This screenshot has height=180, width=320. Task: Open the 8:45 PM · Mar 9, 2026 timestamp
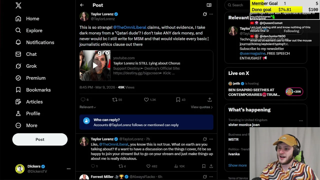[97, 87]
